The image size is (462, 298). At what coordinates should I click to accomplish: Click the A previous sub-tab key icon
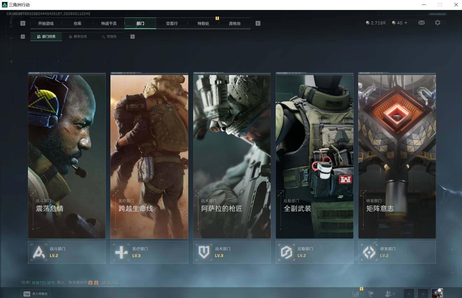pyautogui.click(x=23, y=37)
